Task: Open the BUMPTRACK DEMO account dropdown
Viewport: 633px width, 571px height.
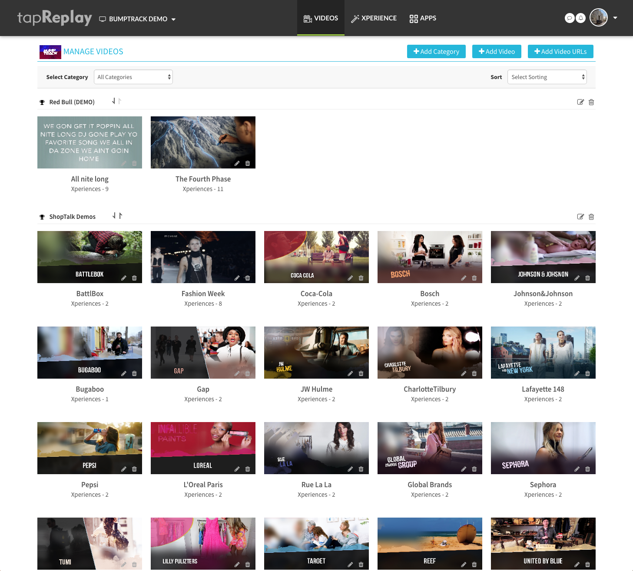Action: coord(137,19)
